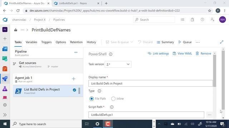The height and width of the screenshot is (128, 229).
Task: Click Save & queue button
Action: coord(117,42)
